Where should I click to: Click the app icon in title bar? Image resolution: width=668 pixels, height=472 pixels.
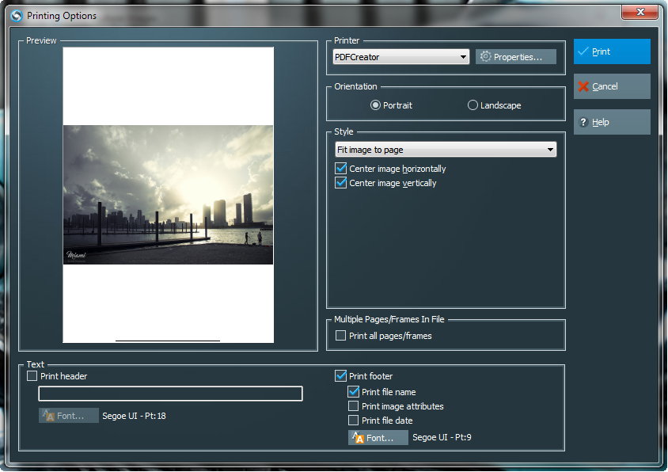15,15
